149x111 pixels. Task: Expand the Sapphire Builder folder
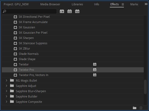tap(6, 96)
